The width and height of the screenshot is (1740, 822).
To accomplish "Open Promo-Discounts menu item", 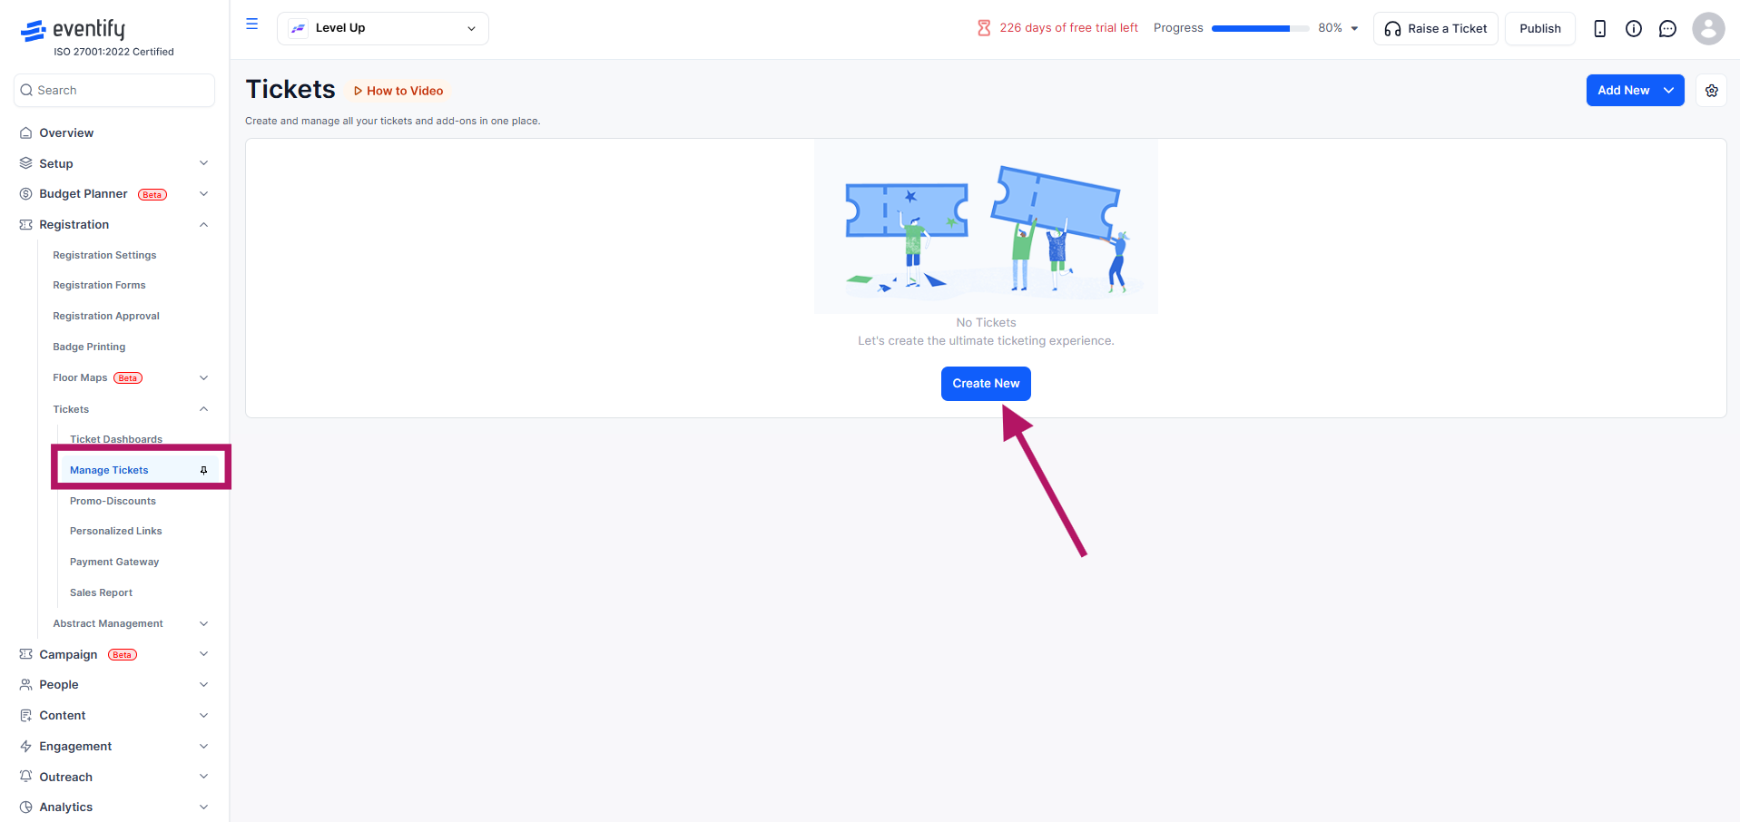I will click(113, 501).
